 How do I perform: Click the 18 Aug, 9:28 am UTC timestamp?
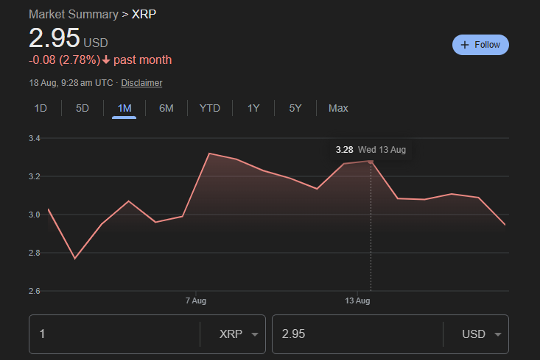(x=71, y=83)
